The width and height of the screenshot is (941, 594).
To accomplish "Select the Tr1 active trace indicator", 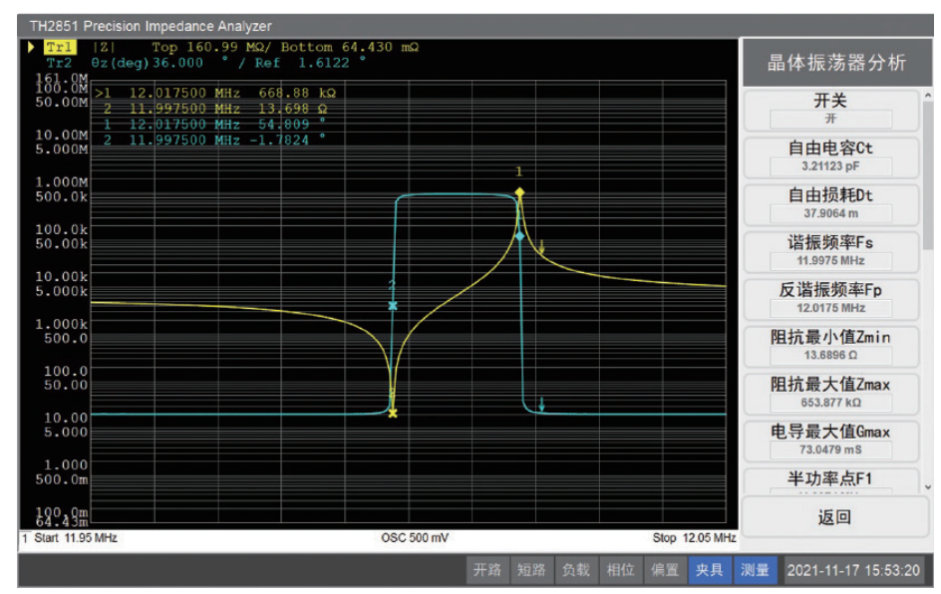I will point(60,47).
